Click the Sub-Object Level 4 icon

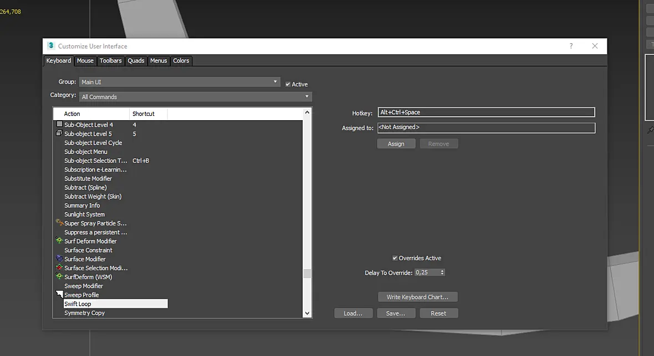pos(59,124)
